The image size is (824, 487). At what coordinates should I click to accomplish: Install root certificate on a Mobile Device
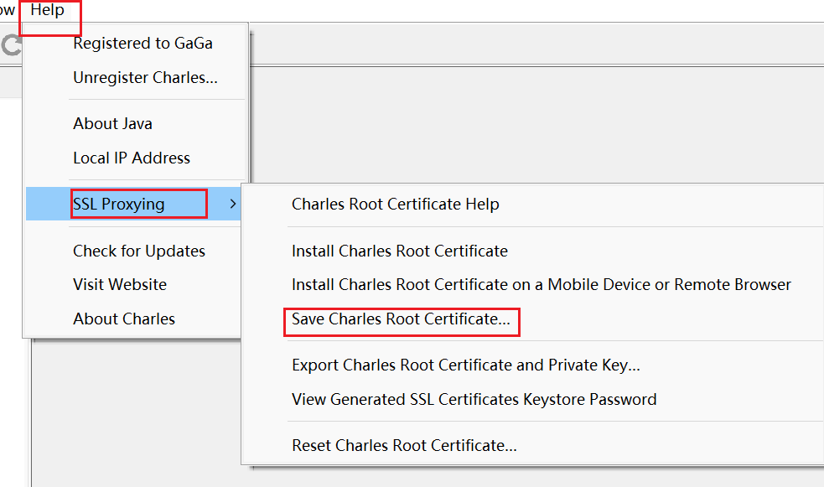[541, 285]
